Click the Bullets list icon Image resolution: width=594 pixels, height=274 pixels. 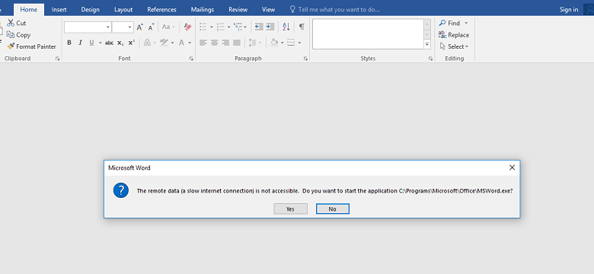[203, 27]
